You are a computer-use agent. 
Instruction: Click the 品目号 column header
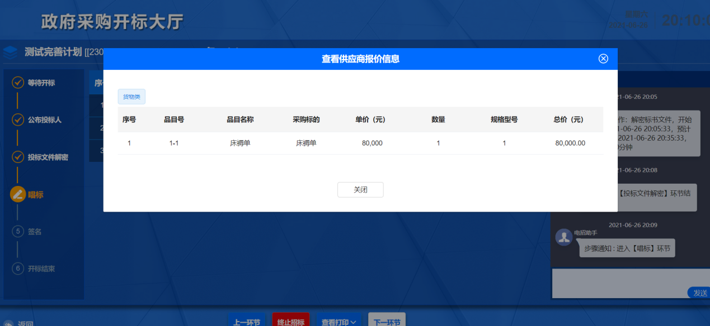[174, 119]
